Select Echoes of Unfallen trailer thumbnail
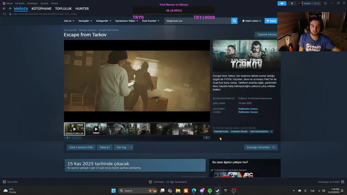 [x=75, y=129]
